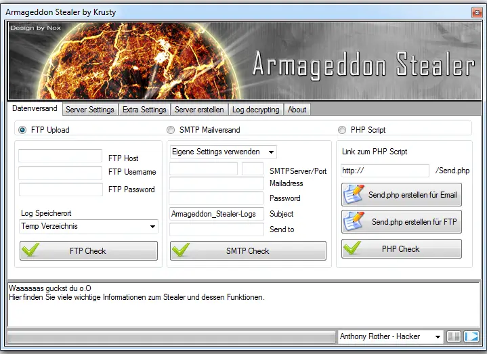Click the window title 'Armageddon Stealer by Krusty'

[60, 12]
